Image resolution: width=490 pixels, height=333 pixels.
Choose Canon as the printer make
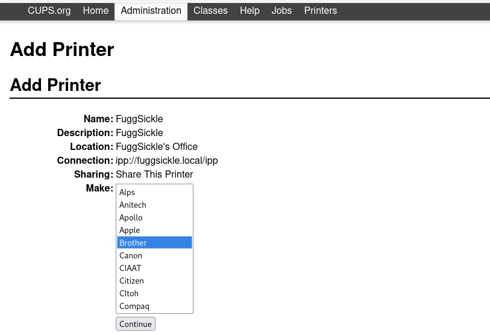coord(131,255)
